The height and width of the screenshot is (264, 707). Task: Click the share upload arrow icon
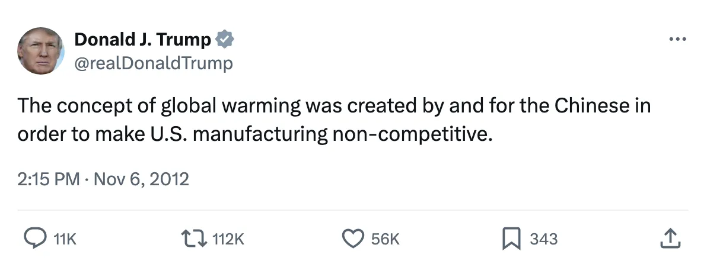(x=668, y=239)
